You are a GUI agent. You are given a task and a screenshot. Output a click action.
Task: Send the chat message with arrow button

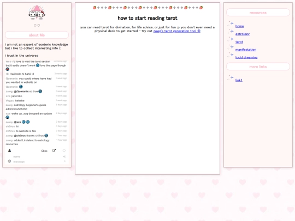click(65, 161)
